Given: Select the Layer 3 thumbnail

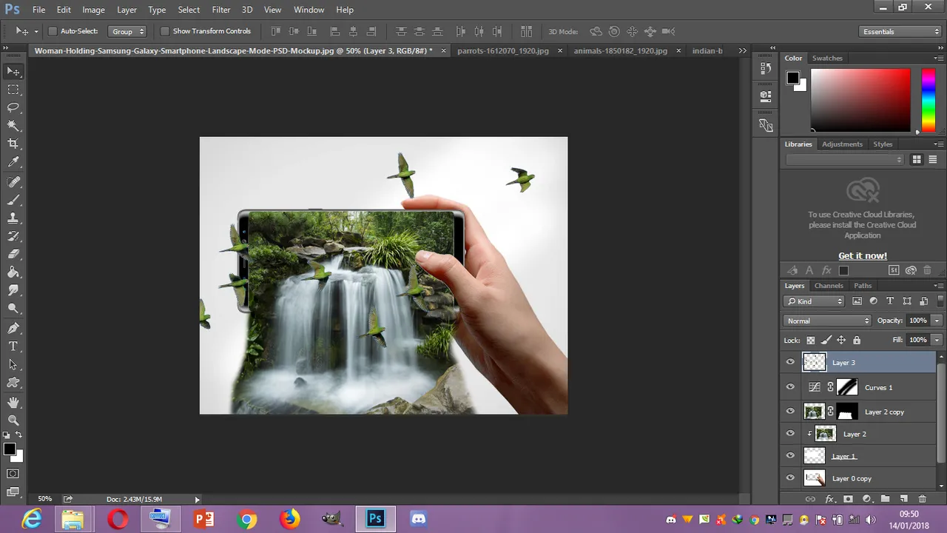Looking at the screenshot, I should (x=815, y=362).
